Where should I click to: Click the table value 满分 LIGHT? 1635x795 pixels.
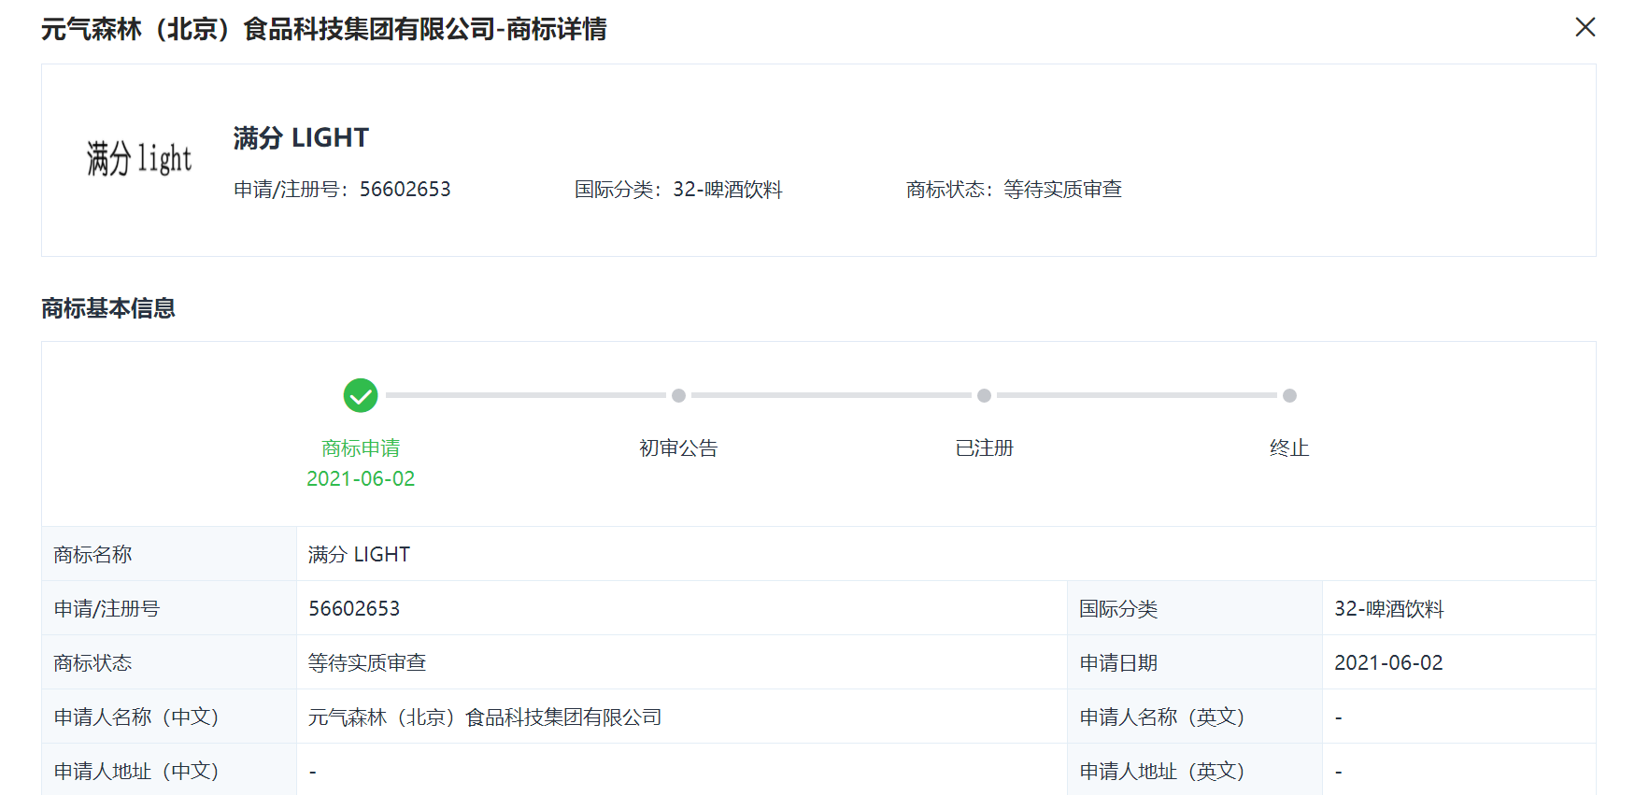pos(359,555)
